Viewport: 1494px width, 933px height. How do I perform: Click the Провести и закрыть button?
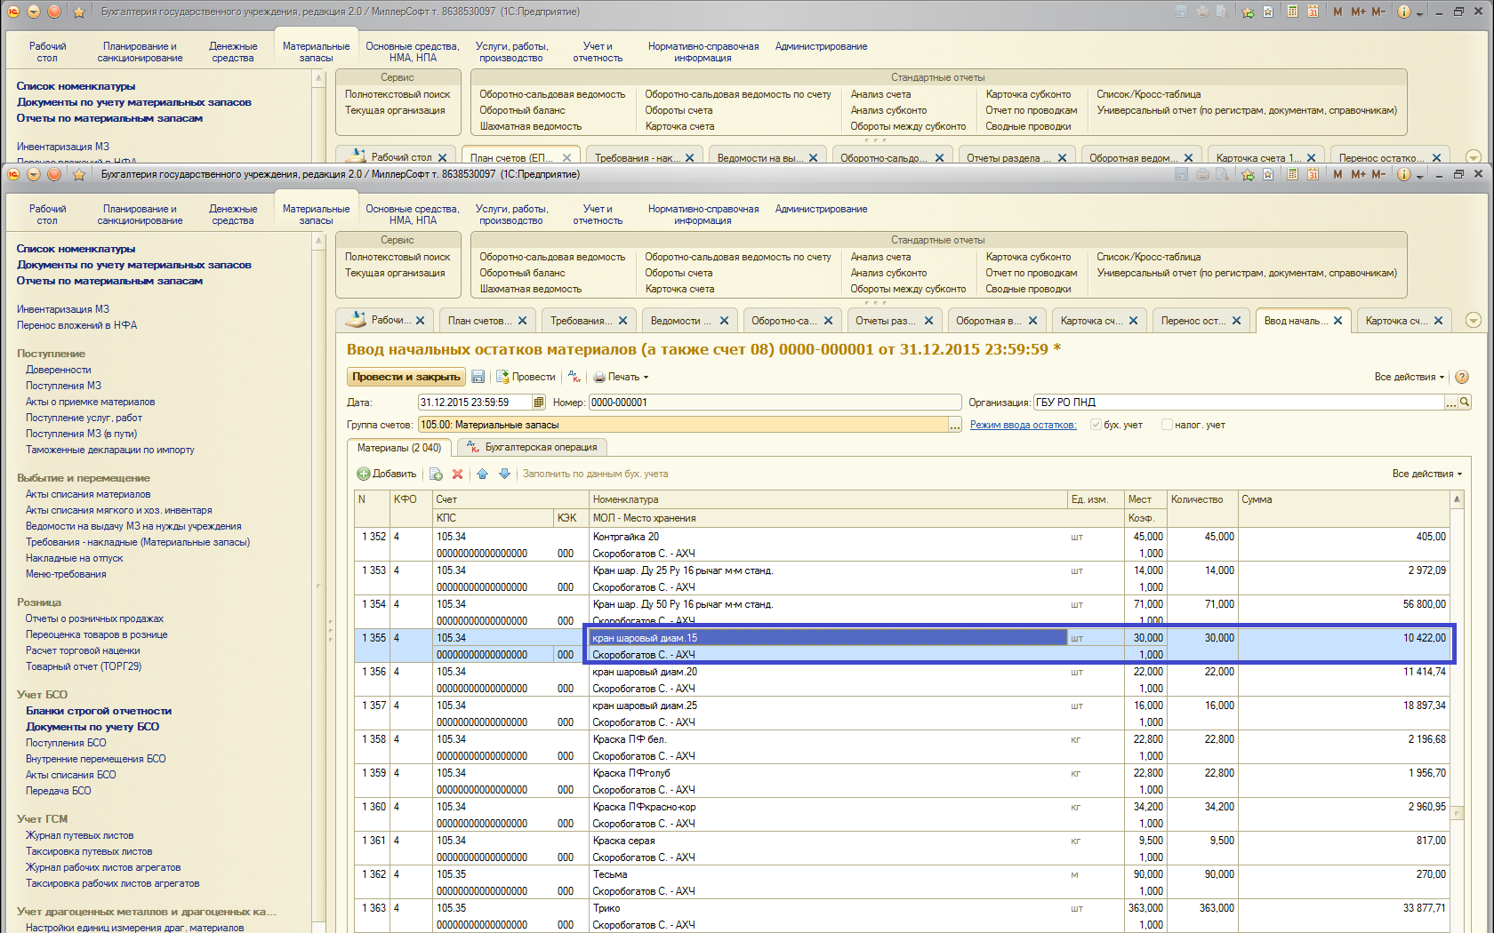click(406, 377)
